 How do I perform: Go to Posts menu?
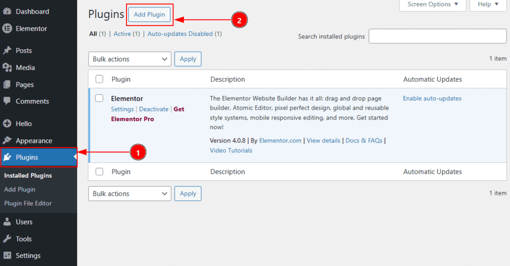(24, 50)
